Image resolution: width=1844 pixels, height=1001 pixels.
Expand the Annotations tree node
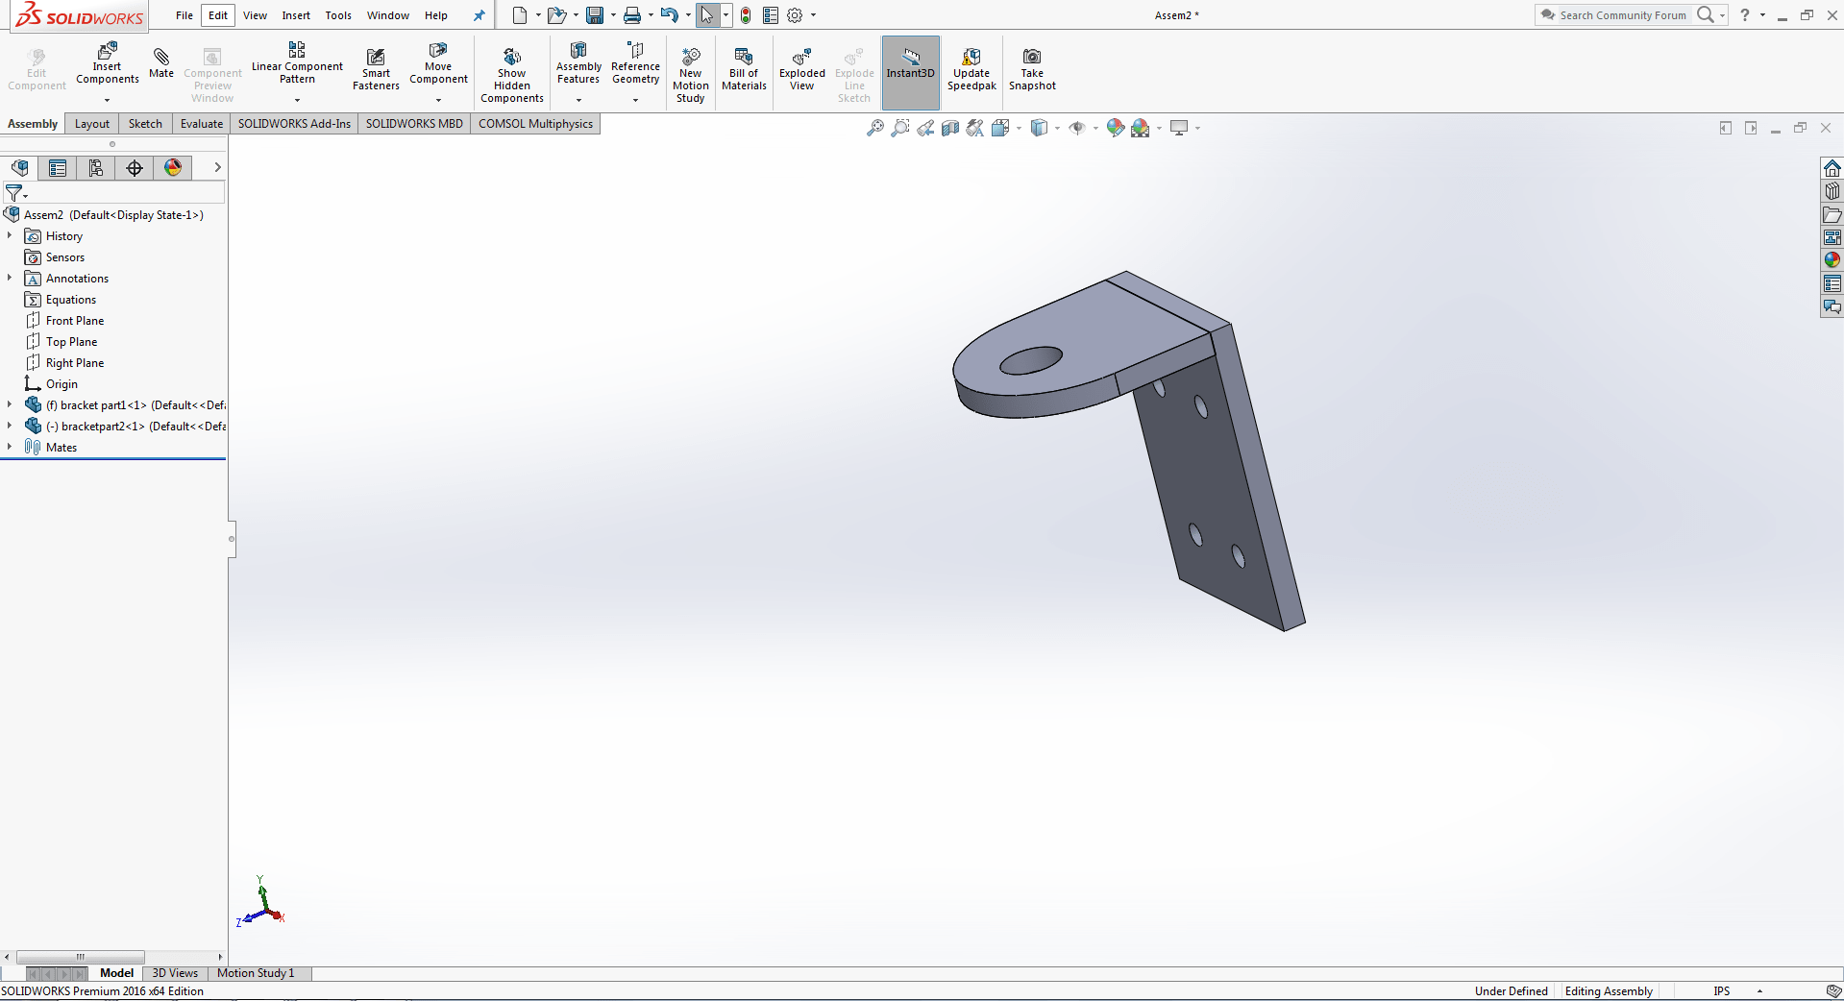10,278
